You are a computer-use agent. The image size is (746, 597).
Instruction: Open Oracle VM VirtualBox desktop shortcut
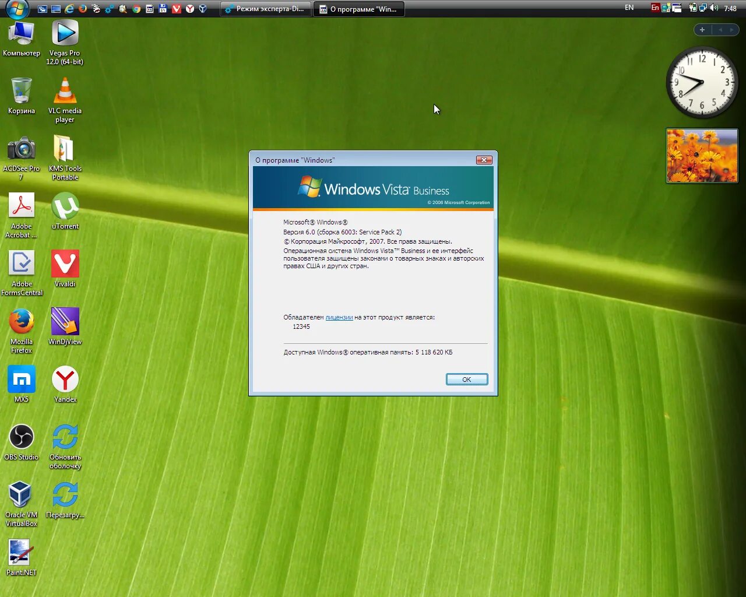(22, 504)
